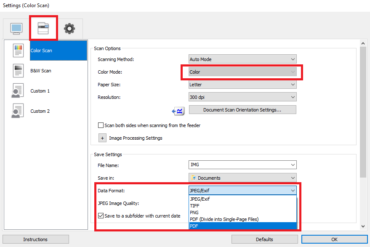Expand Image Processing Settings section
The width and height of the screenshot is (370, 247).
click(x=103, y=138)
